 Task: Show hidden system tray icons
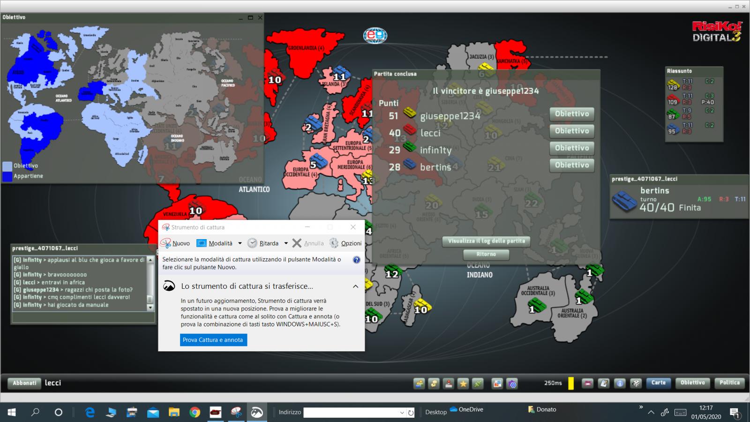pos(651,413)
